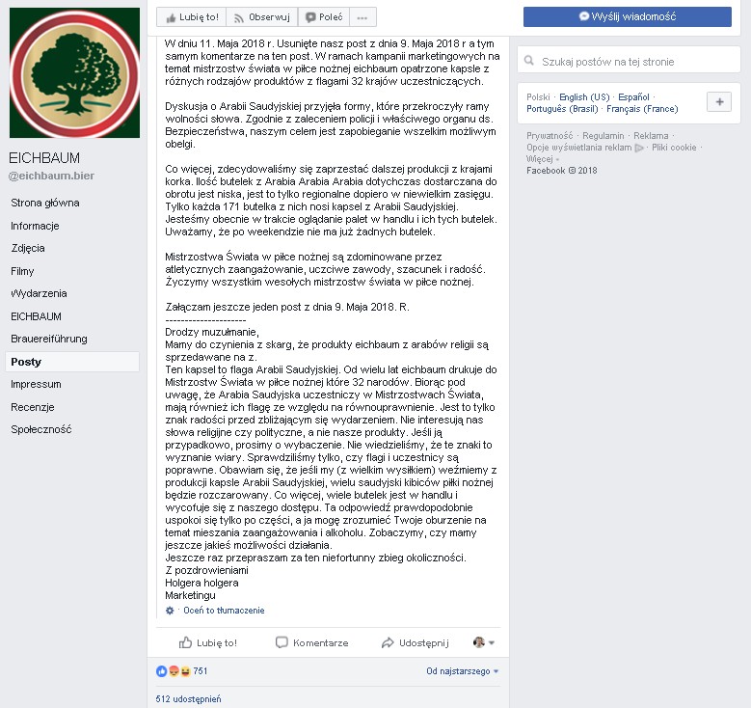
Task: Expand the Od najstarszego sort dropdown
Action: click(462, 671)
